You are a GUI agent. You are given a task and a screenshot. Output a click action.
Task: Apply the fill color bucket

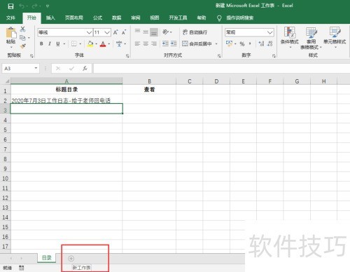(90, 43)
